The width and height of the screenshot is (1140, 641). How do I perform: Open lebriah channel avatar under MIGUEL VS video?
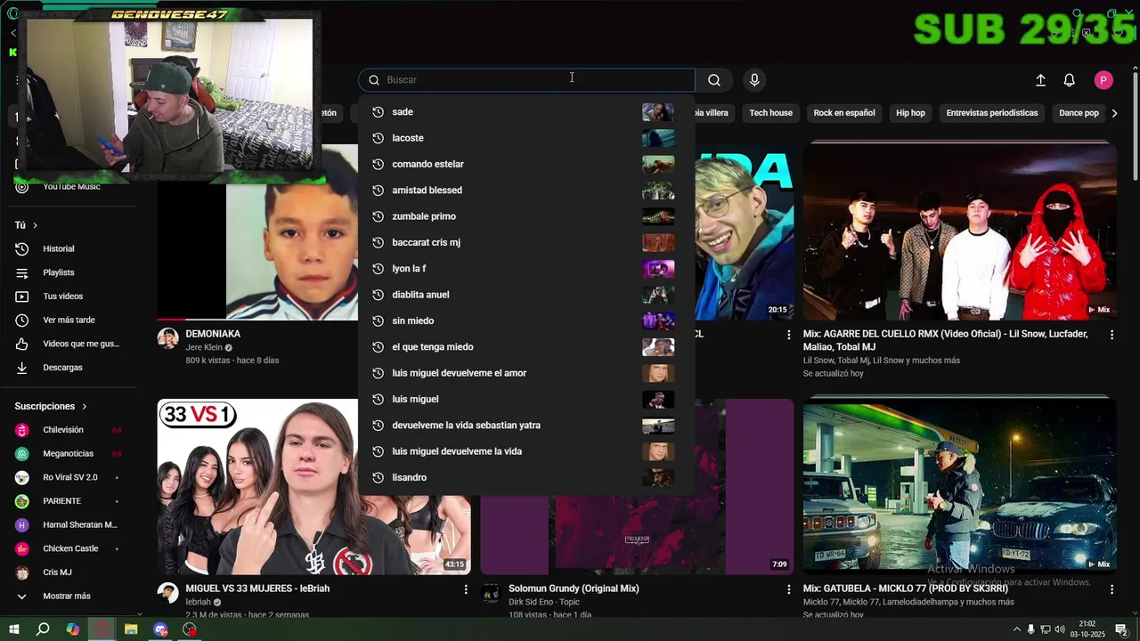[x=168, y=593]
